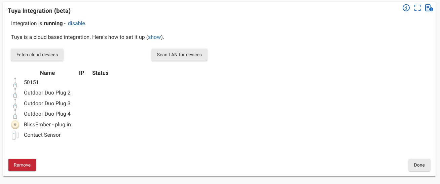Image resolution: width=440 pixels, height=184 pixels.
Task: Click the Outdoor Duo Plug 3 icon
Action: click(15, 104)
